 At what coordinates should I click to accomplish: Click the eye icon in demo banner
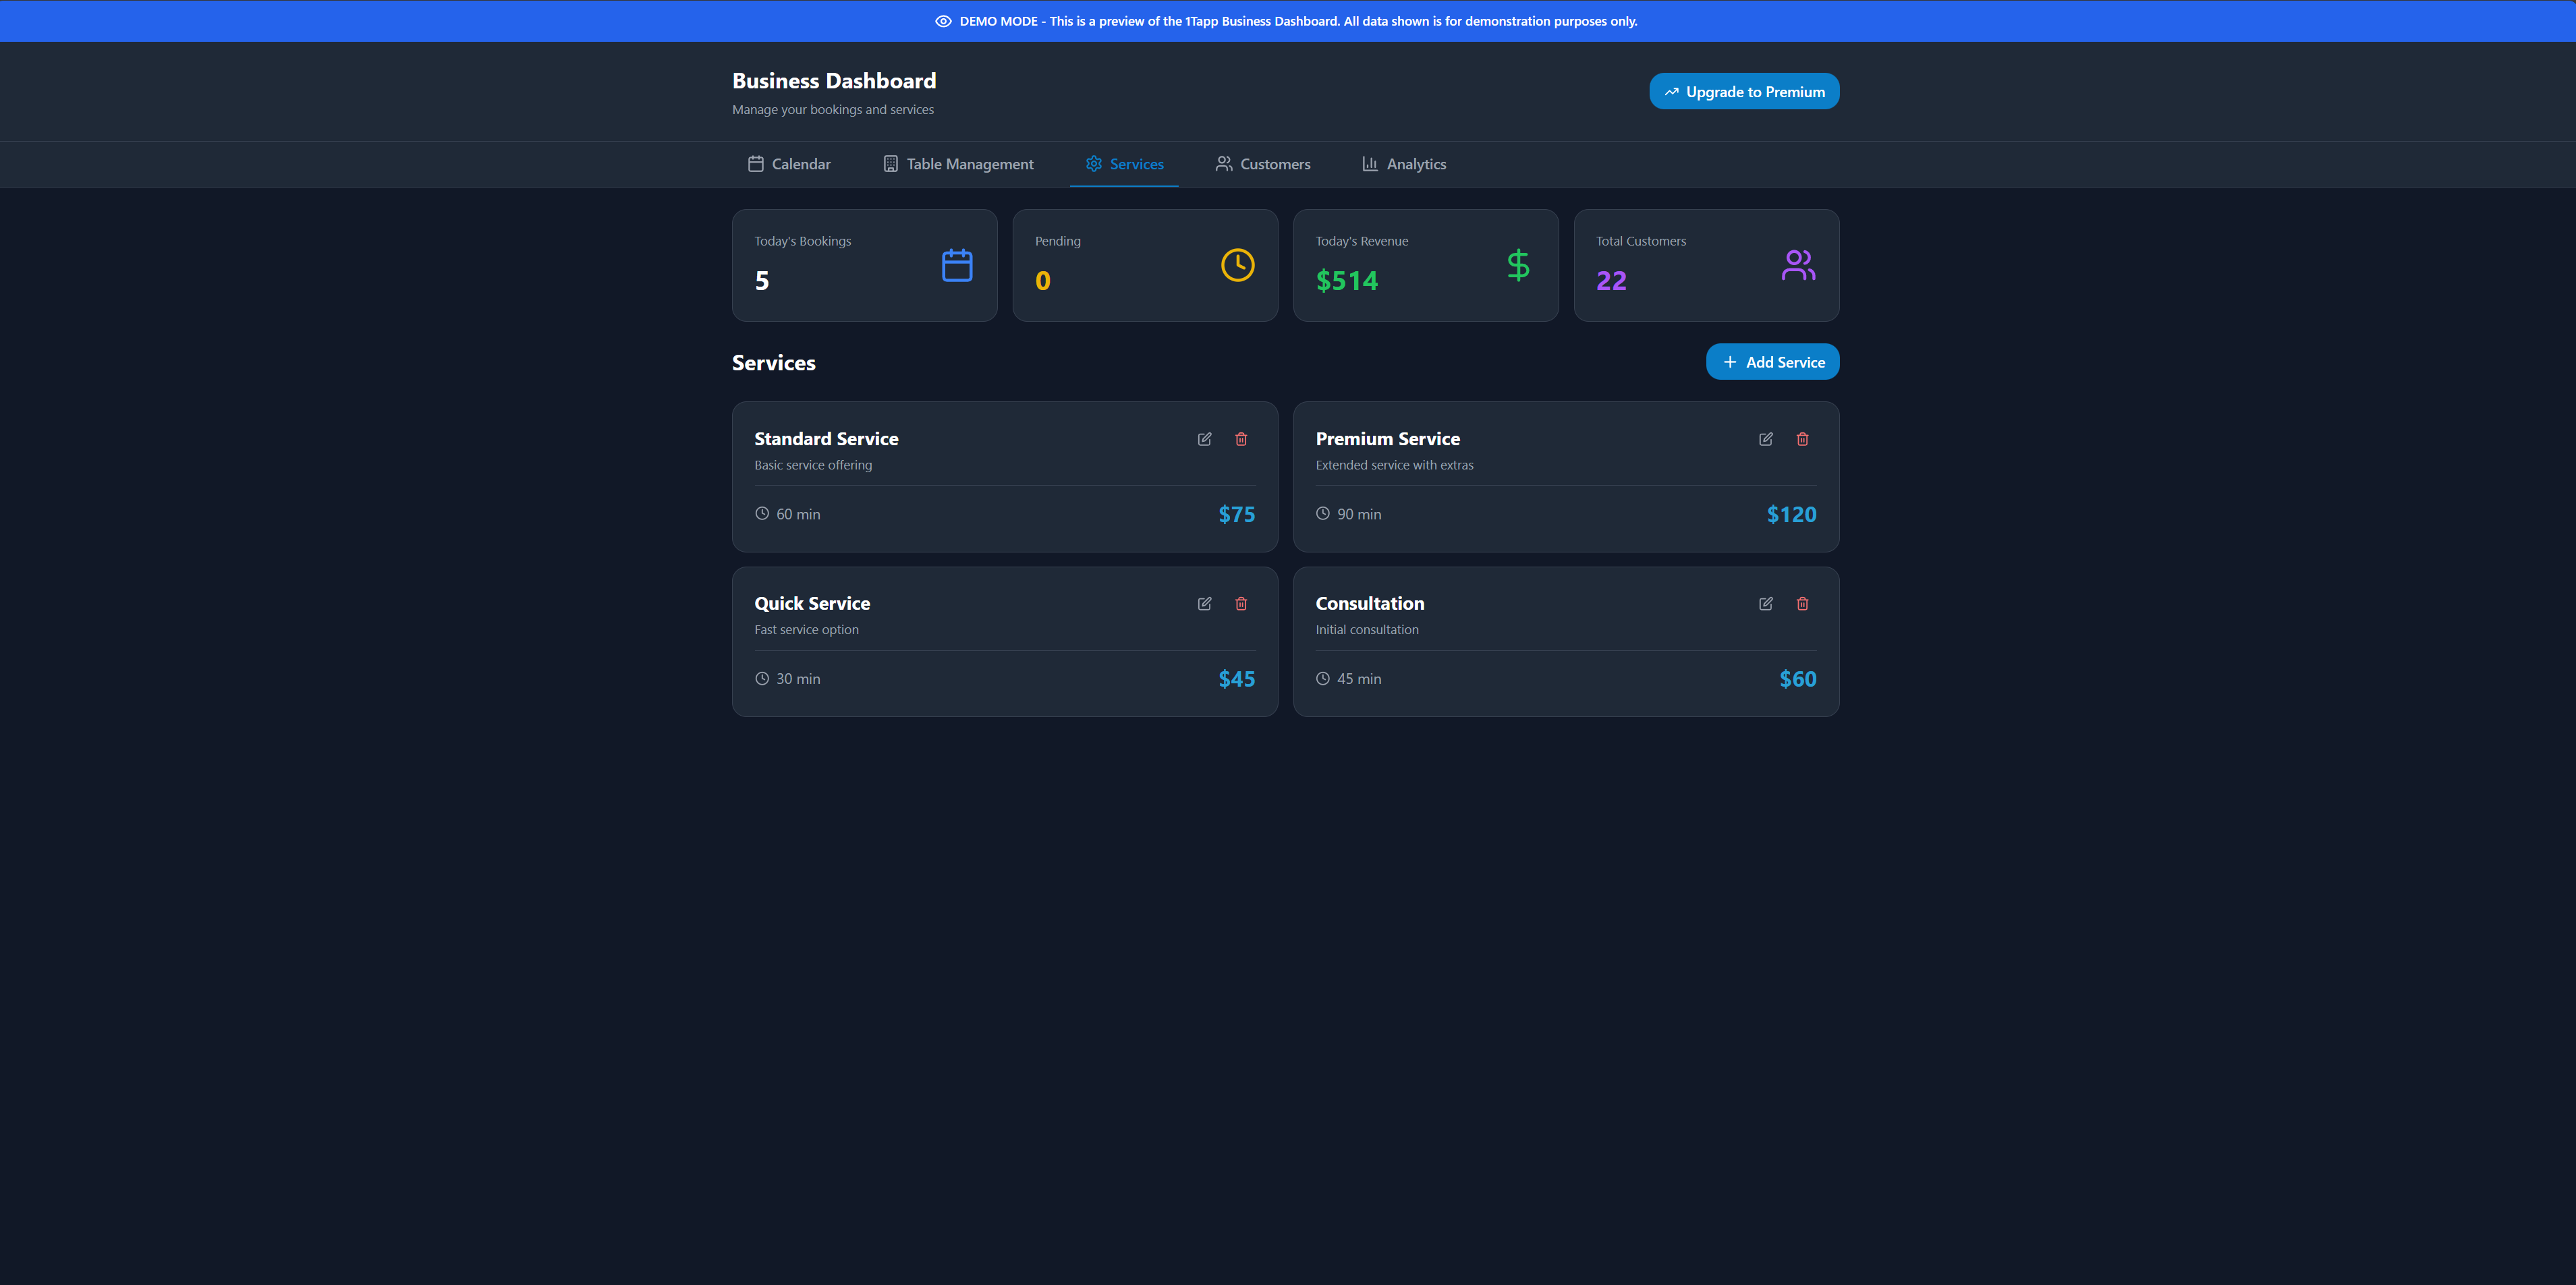coord(943,21)
